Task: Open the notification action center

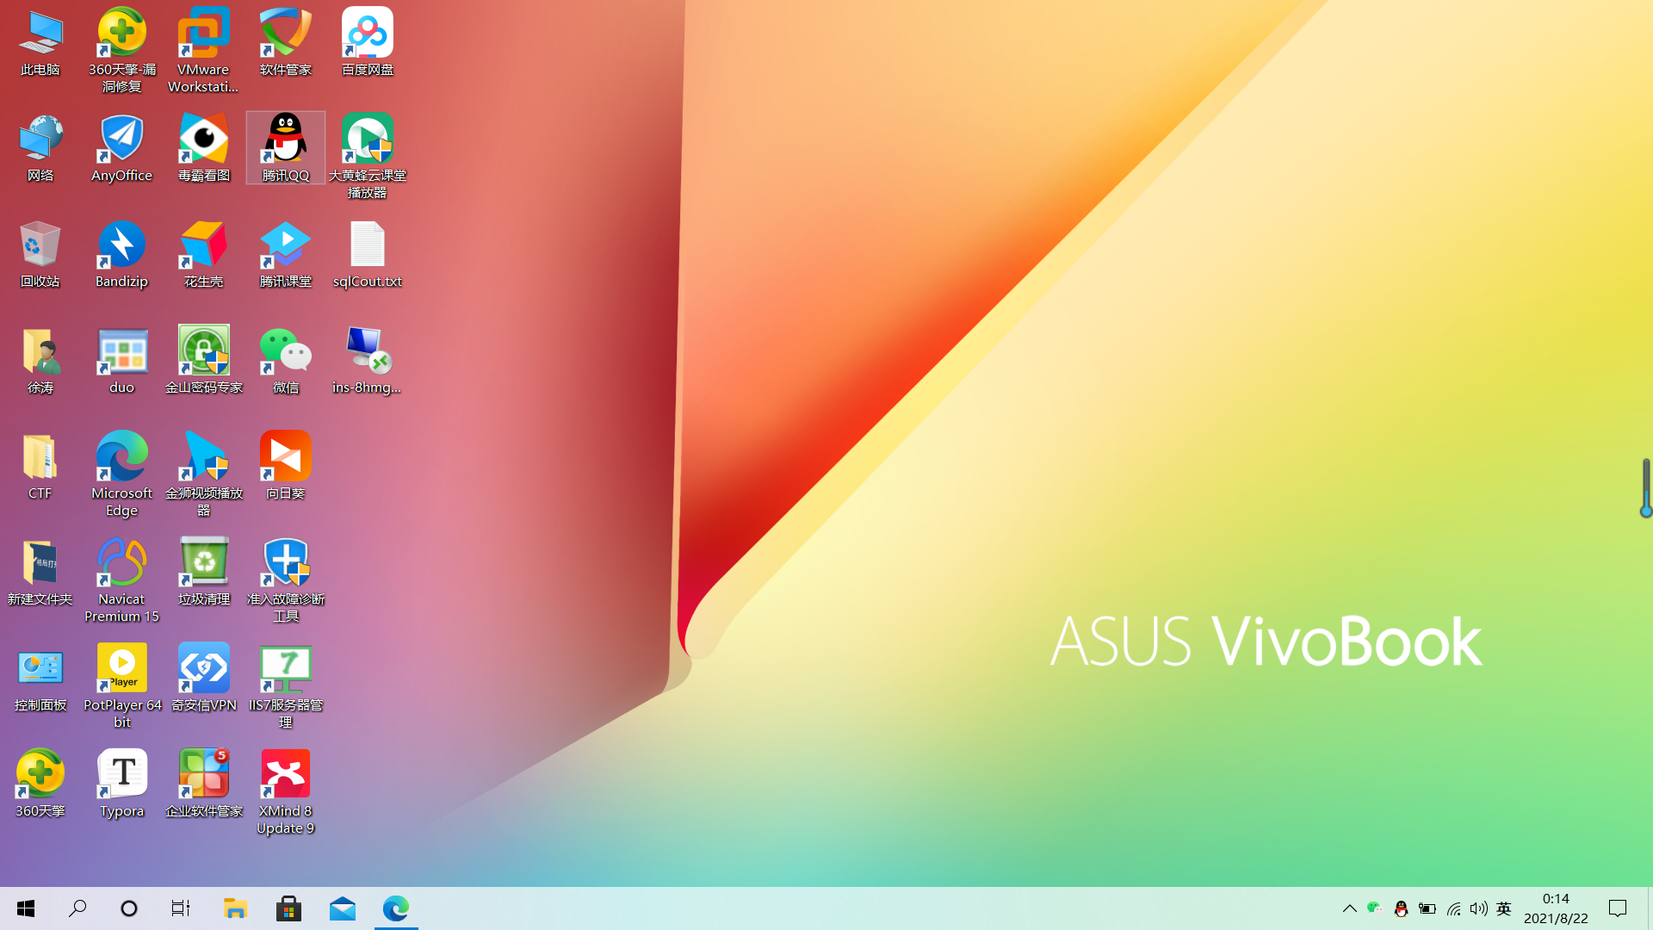Action: pyautogui.click(x=1618, y=908)
